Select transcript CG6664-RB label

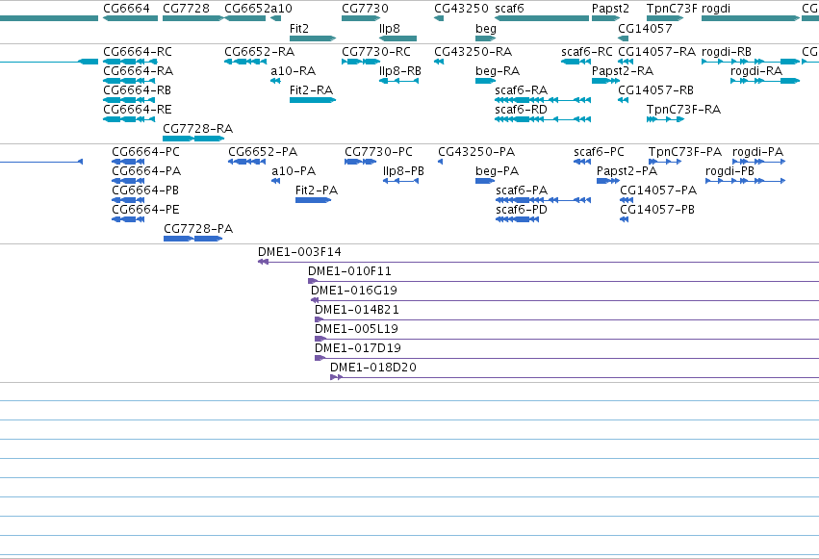click(138, 89)
